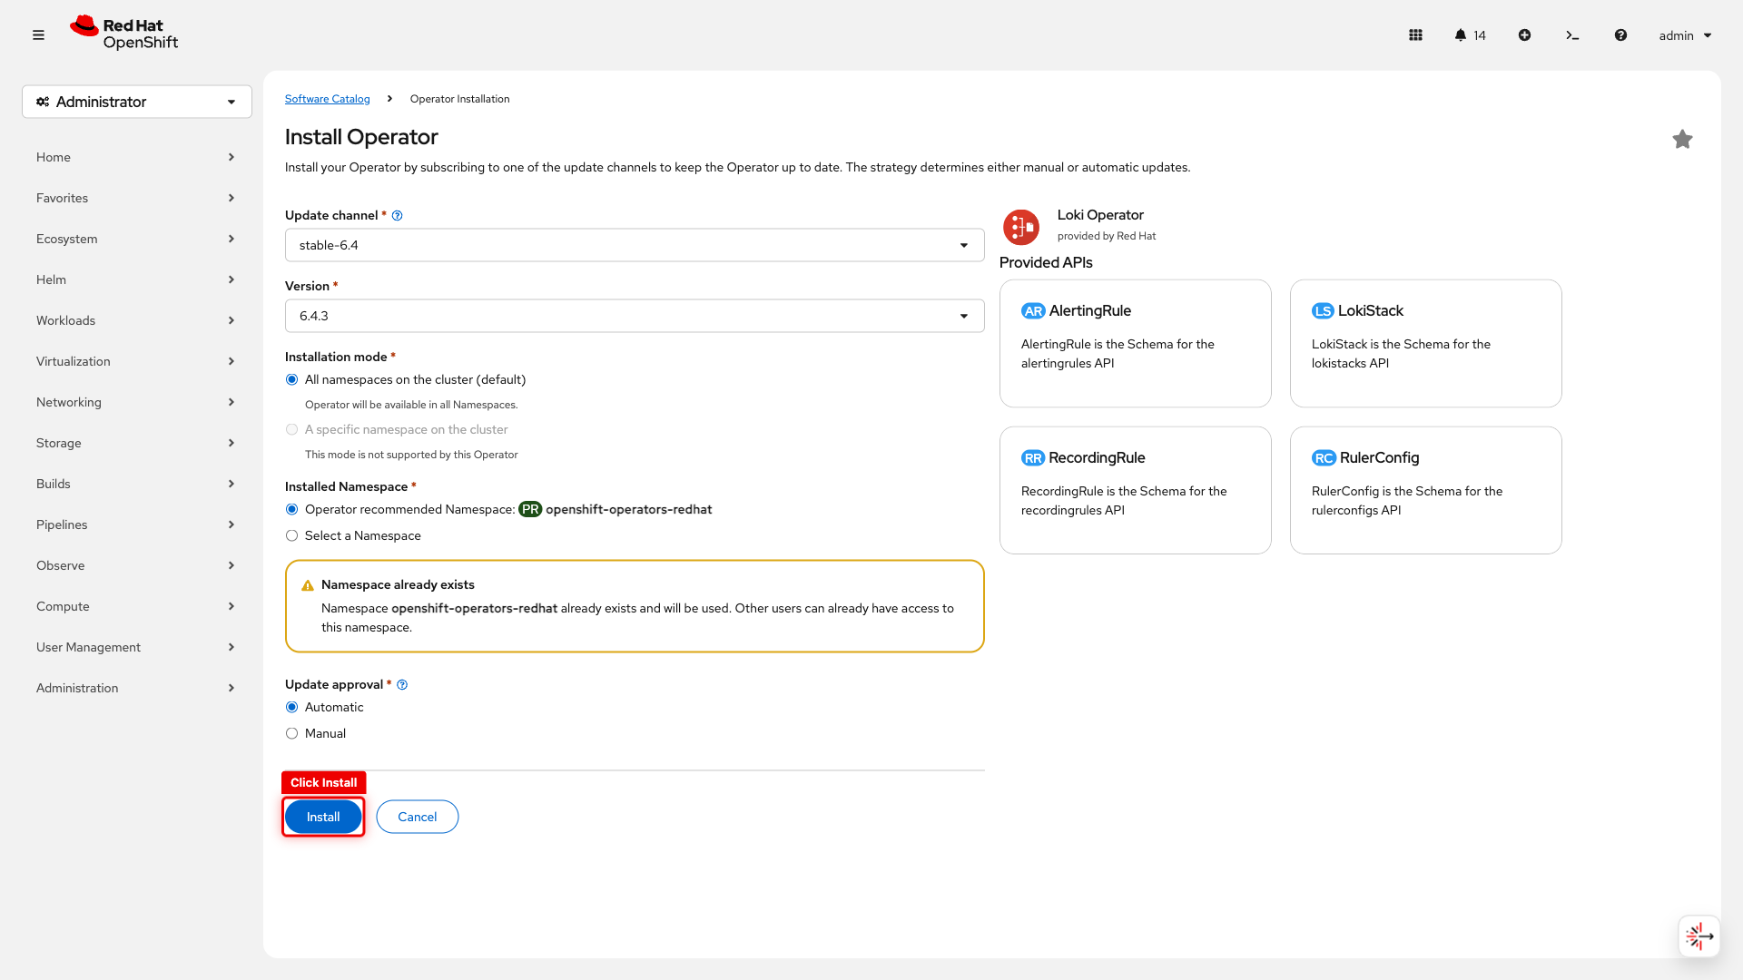1743x980 pixels.
Task: Choose Select a Namespace option
Action: tap(291, 535)
